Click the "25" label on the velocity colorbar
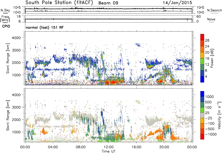Image resolution: width=222 pixels, height=153 pixels. (x=207, y=113)
